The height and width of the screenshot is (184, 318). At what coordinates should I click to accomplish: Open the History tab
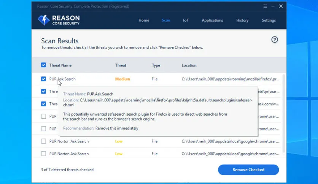pos(242,20)
